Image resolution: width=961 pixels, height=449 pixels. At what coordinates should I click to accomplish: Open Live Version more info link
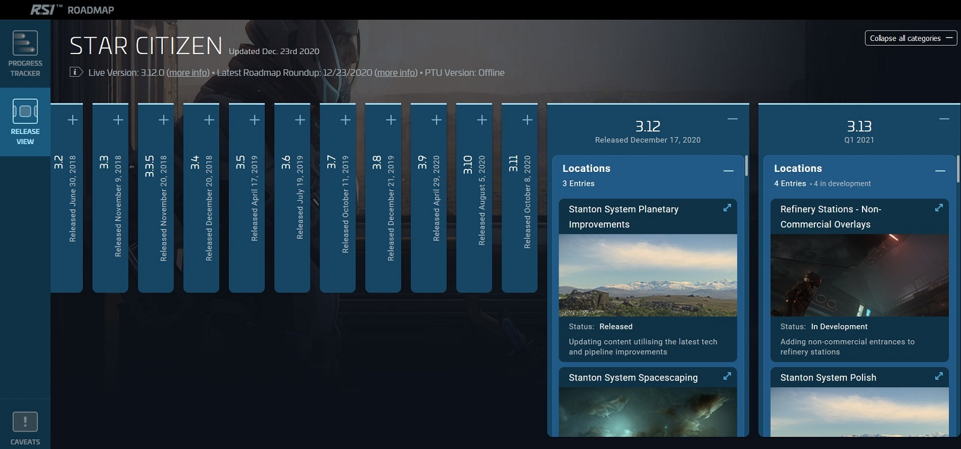[188, 73]
